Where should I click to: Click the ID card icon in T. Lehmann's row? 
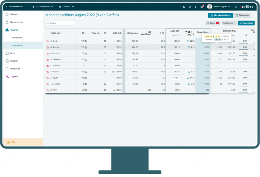click(105, 84)
